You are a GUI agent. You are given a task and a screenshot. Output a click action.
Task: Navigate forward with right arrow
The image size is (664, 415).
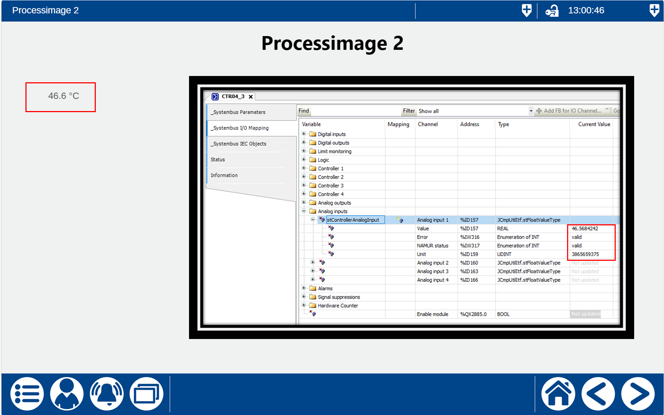click(637, 394)
